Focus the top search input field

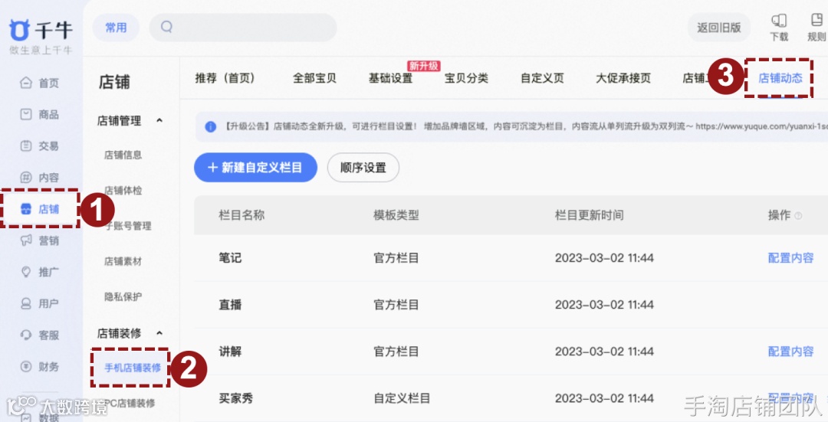(x=243, y=28)
